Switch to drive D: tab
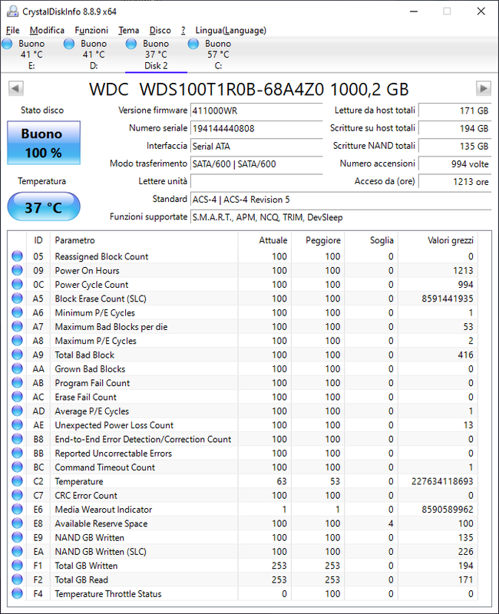This screenshot has height=614, width=499. coord(94,54)
